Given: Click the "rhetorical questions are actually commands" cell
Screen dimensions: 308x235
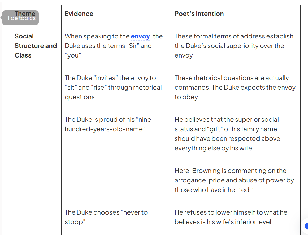Looking at the screenshot, I should 235,88.
